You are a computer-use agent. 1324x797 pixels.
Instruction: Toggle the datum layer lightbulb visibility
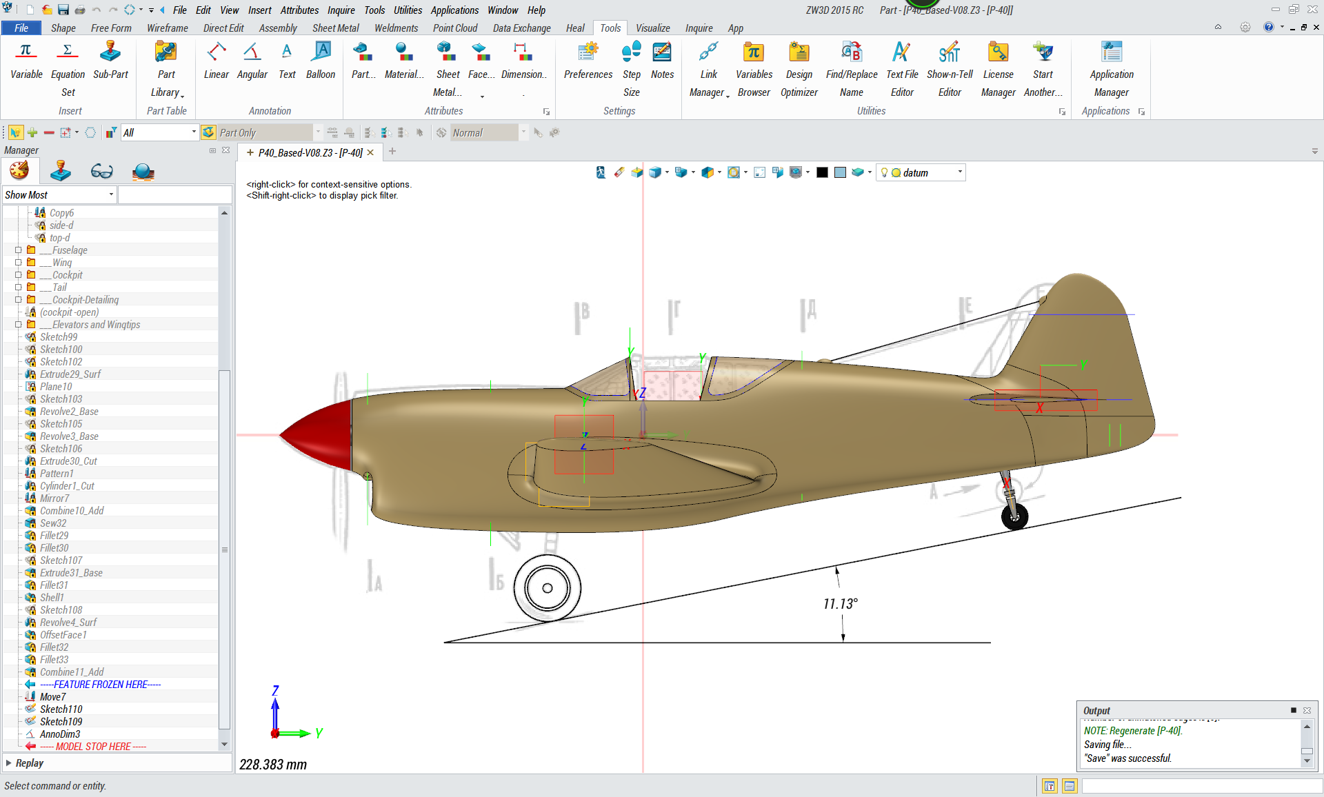pos(885,173)
